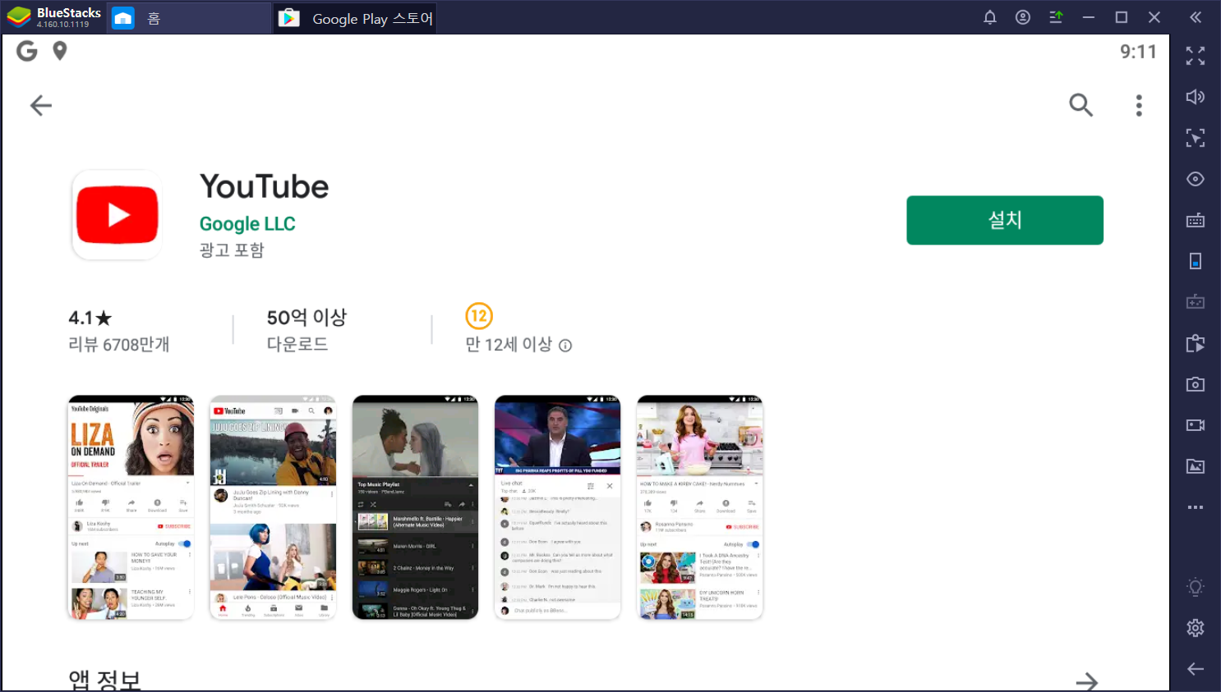
Task: Click the 만 12세 이상 label
Action: (509, 345)
